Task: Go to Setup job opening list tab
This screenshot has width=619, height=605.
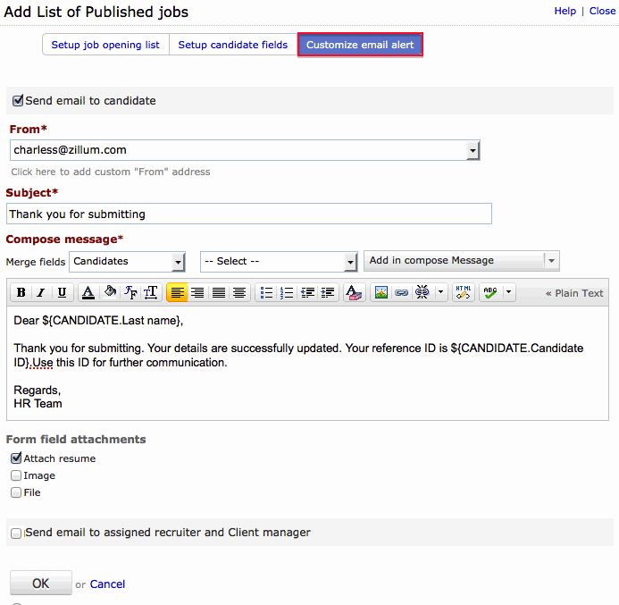Action: (105, 45)
